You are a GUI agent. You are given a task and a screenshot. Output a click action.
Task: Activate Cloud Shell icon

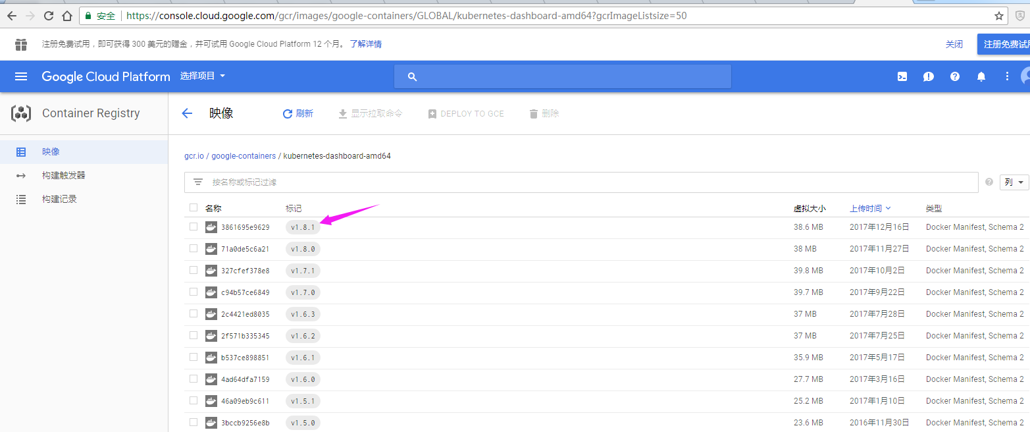[902, 76]
